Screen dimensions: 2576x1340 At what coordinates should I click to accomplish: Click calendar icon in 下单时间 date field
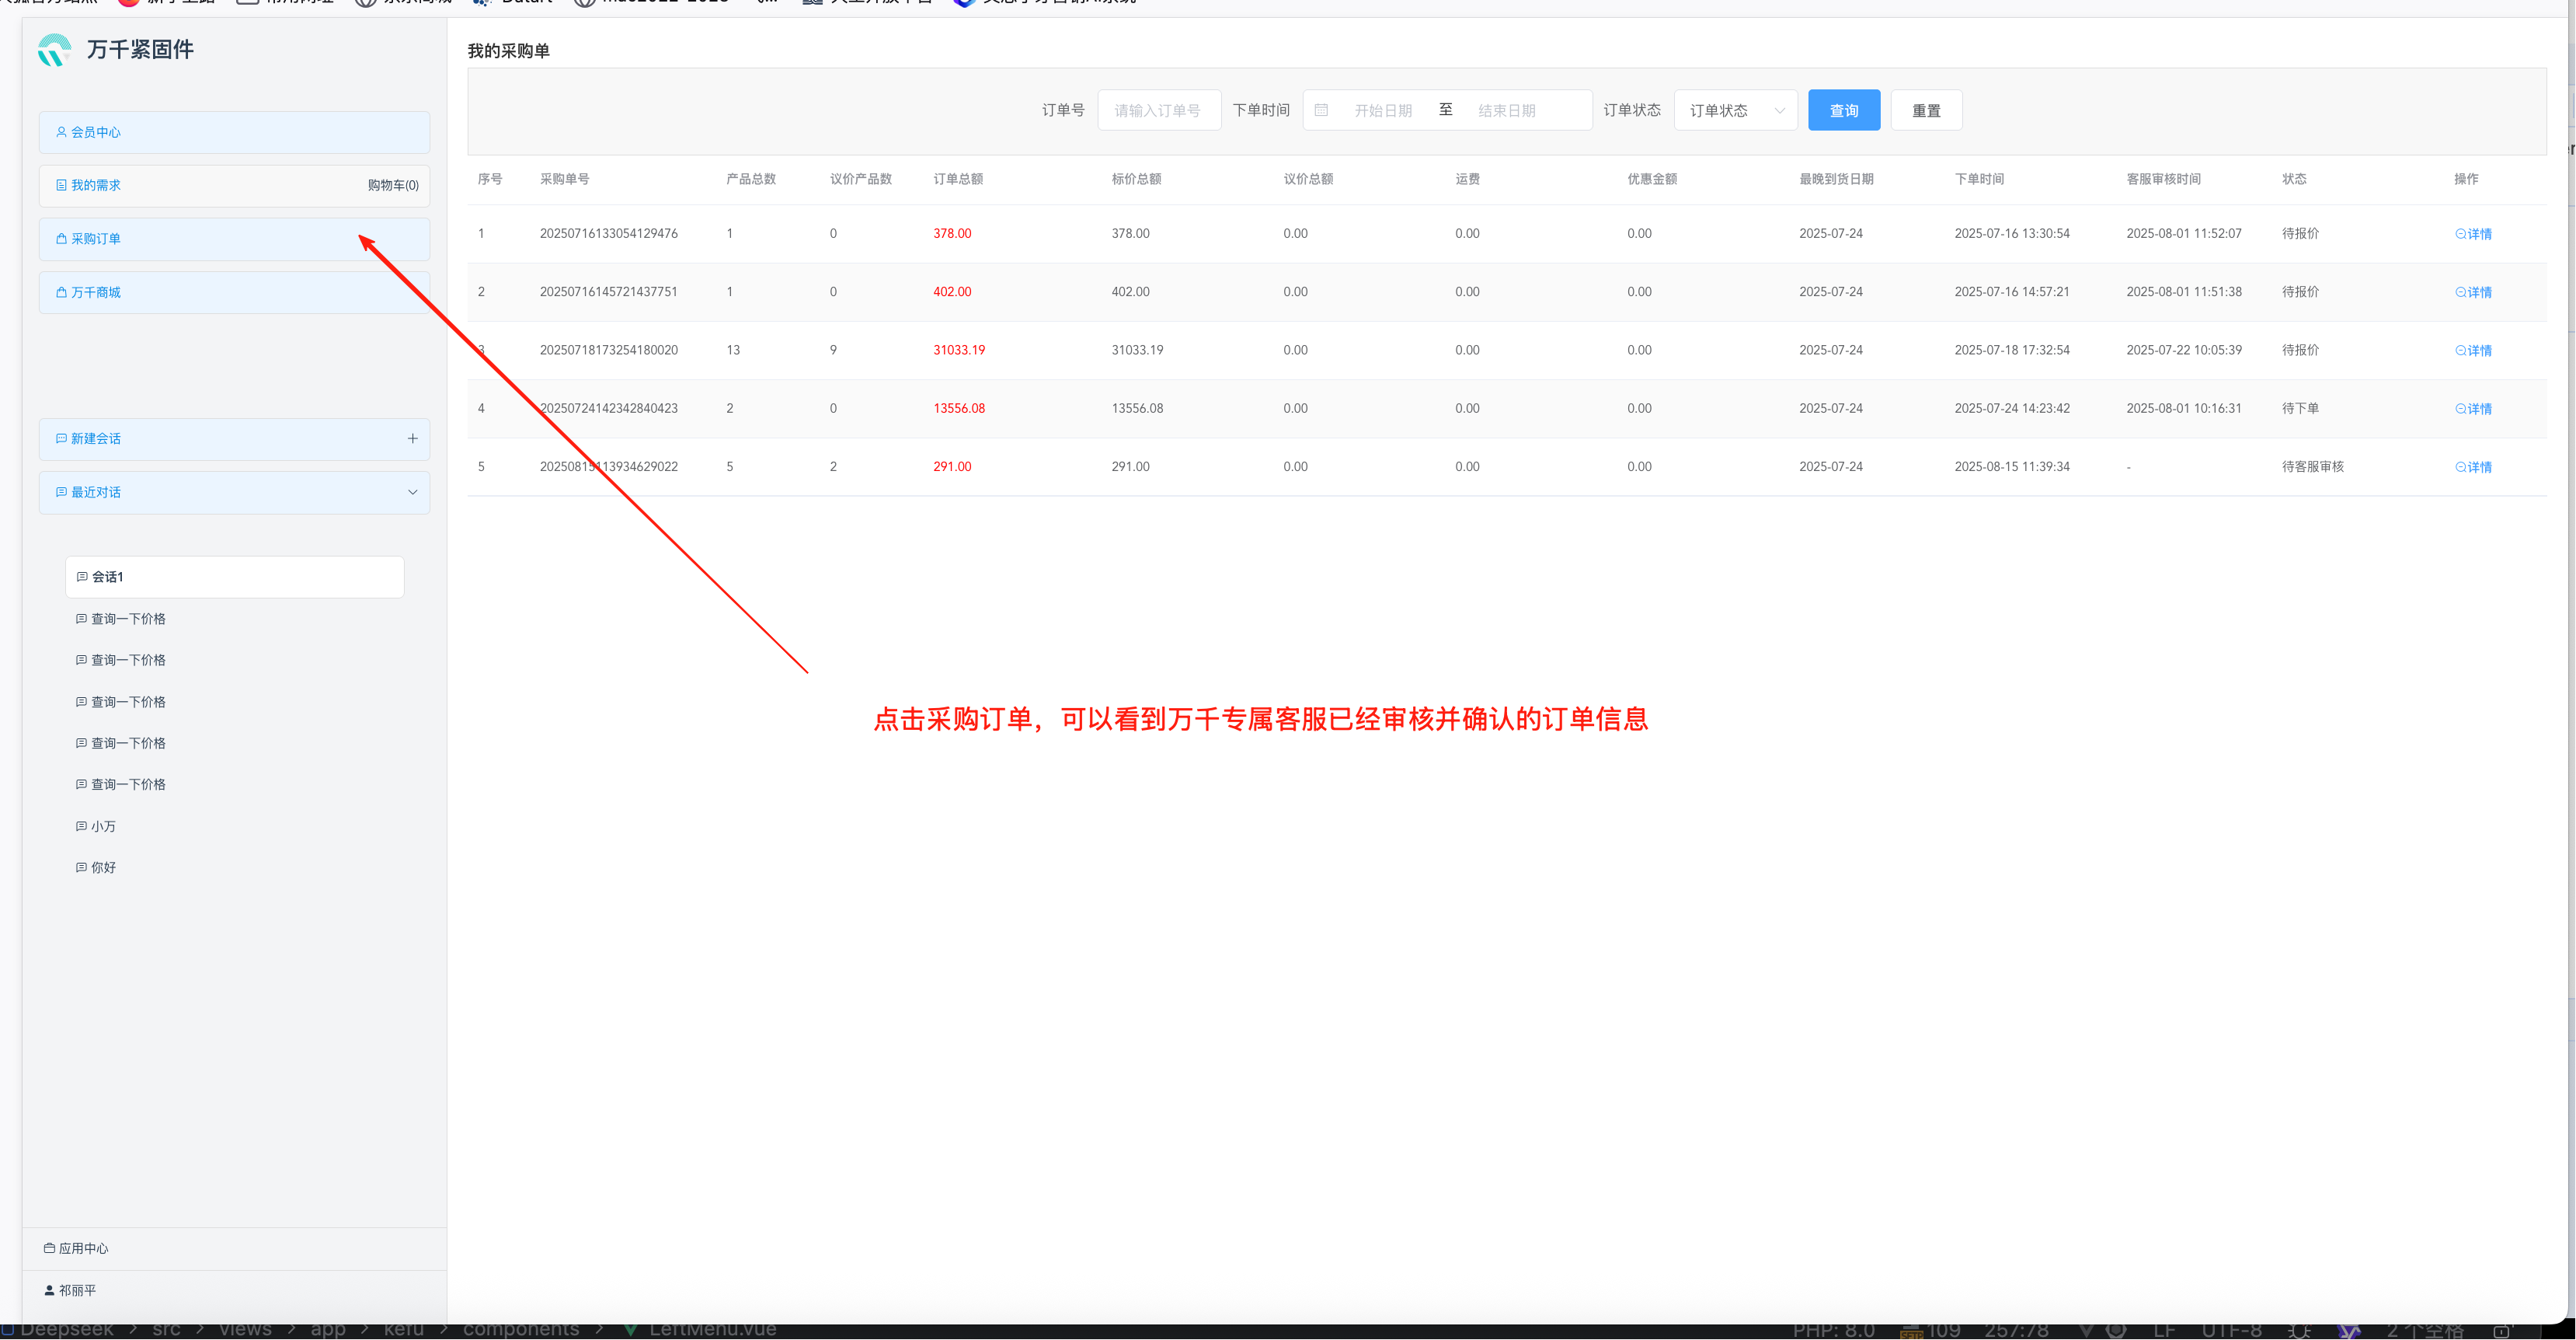1321,110
